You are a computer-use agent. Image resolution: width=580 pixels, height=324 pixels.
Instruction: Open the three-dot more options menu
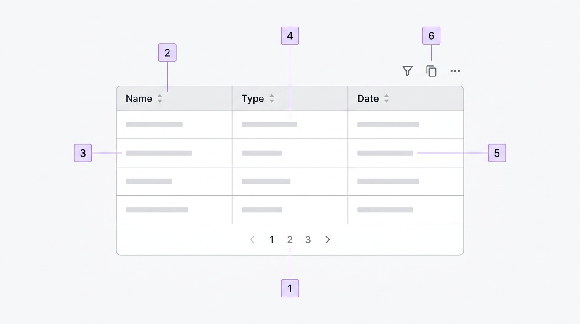455,71
